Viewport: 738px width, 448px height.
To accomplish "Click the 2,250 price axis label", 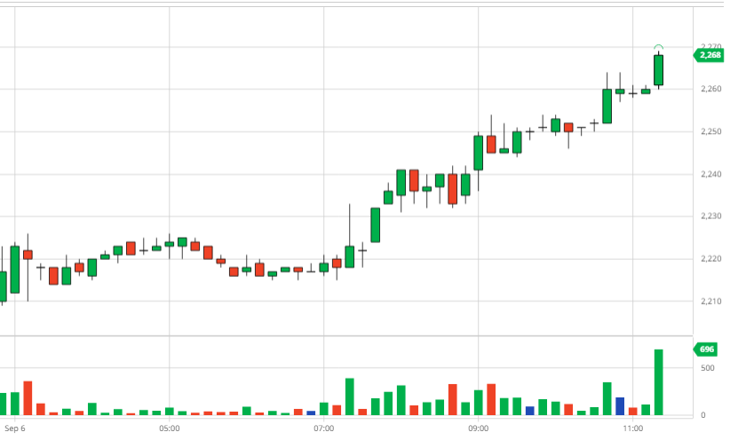I will point(710,131).
